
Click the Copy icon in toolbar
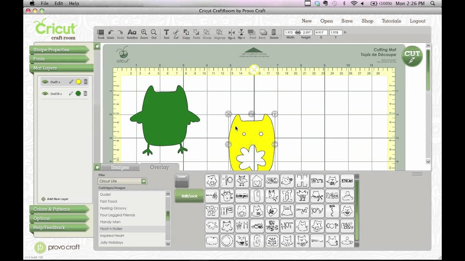pos(186,33)
